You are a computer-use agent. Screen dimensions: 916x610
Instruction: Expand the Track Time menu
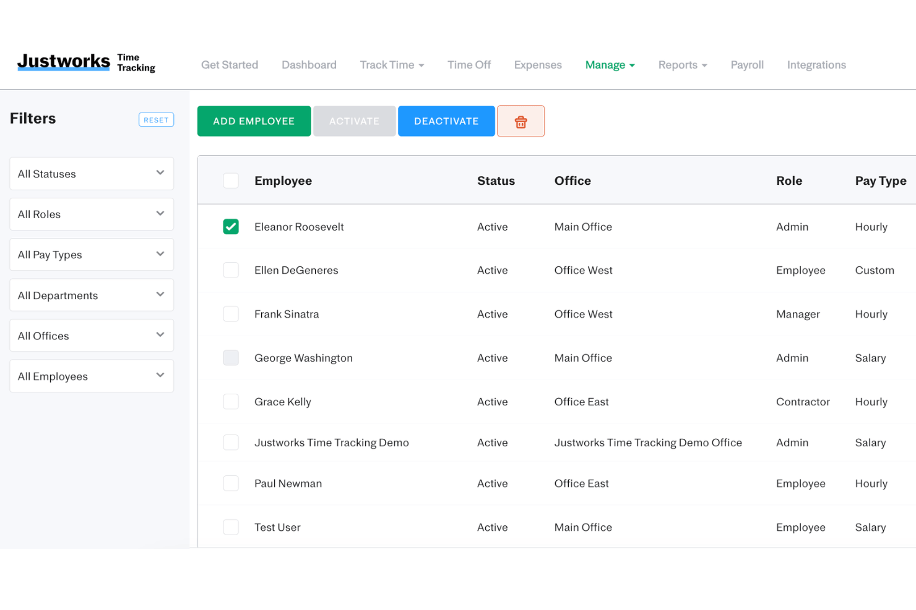(x=392, y=65)
